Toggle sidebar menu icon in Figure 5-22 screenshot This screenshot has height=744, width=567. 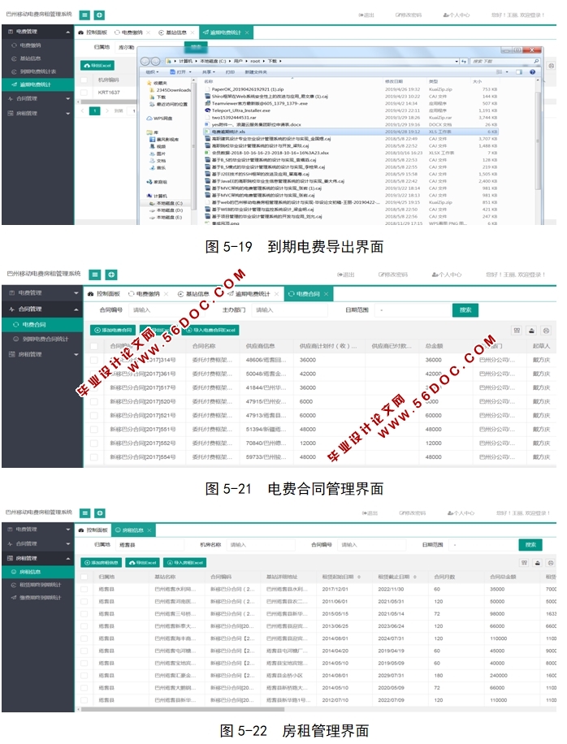click(x=85, y=513)
